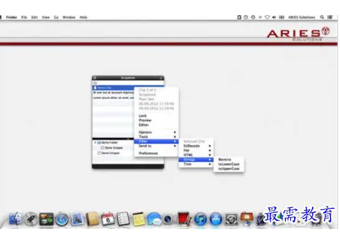This screenshot has height=234, width=340.
Task: Apply the toLowerCase string filter
Action: [229, 164]
